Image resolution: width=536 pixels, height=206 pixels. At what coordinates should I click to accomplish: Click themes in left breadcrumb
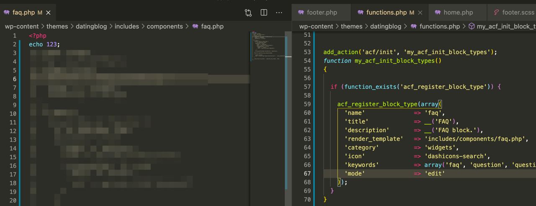[x=57, y=26]
